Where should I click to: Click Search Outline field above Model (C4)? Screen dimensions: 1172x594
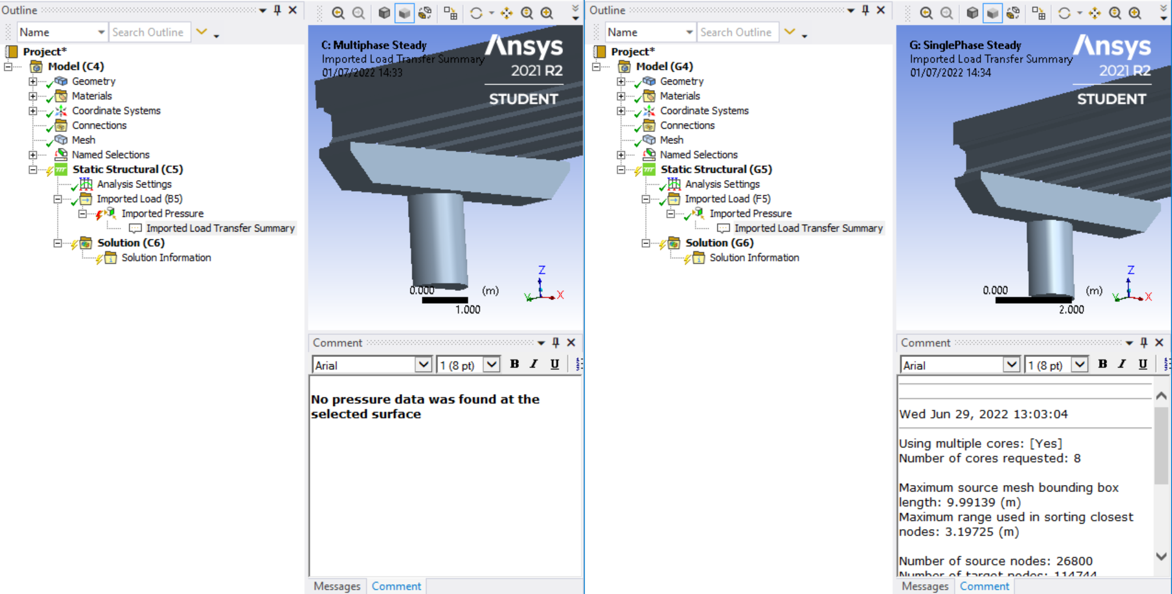tap(148, 32)
